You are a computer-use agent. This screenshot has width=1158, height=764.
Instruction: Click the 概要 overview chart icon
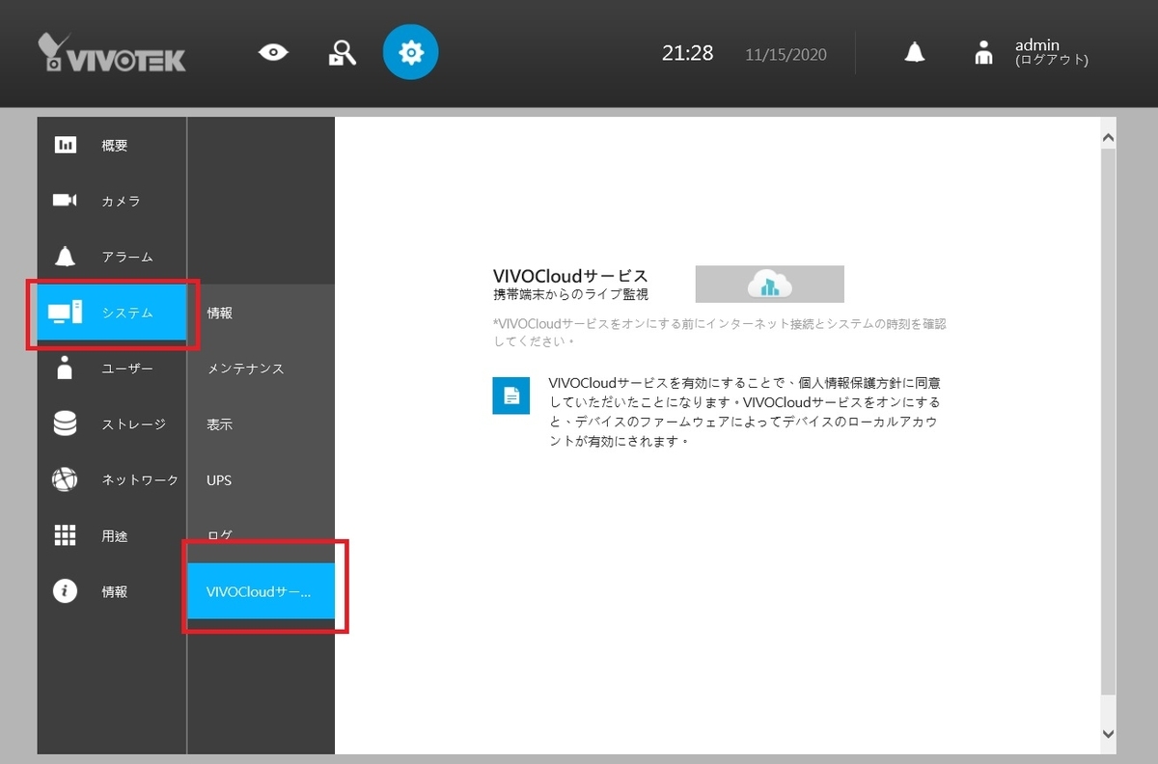(65, 145)
